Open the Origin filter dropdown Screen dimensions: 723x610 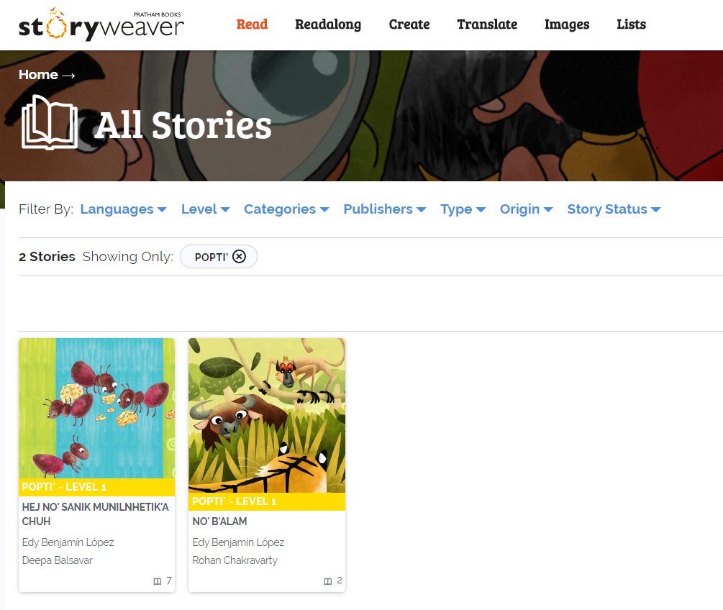(526, 209)
